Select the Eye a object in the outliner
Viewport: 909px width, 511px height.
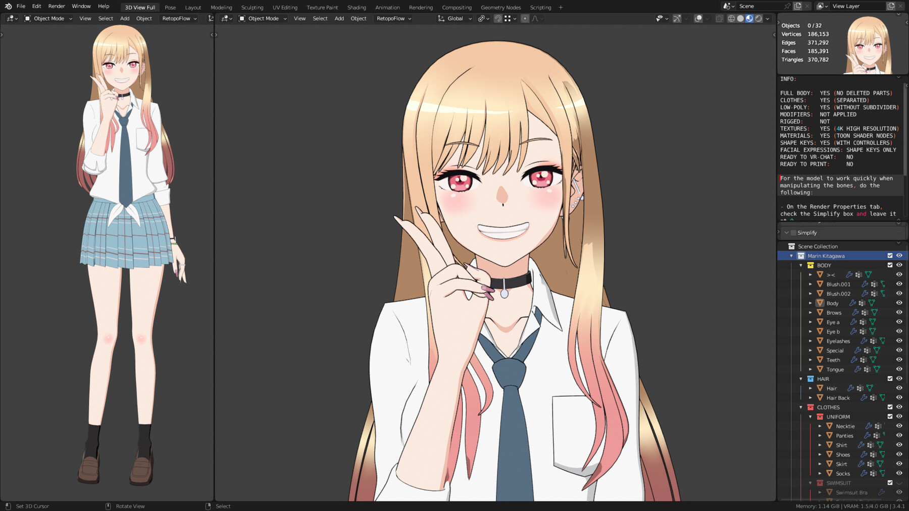point(833,322)
